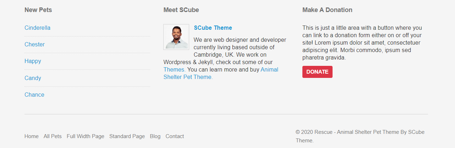Open the Chester pet link
Image resolution: width=455 pixels, height=148 pixels.
[x=34, y=44]
